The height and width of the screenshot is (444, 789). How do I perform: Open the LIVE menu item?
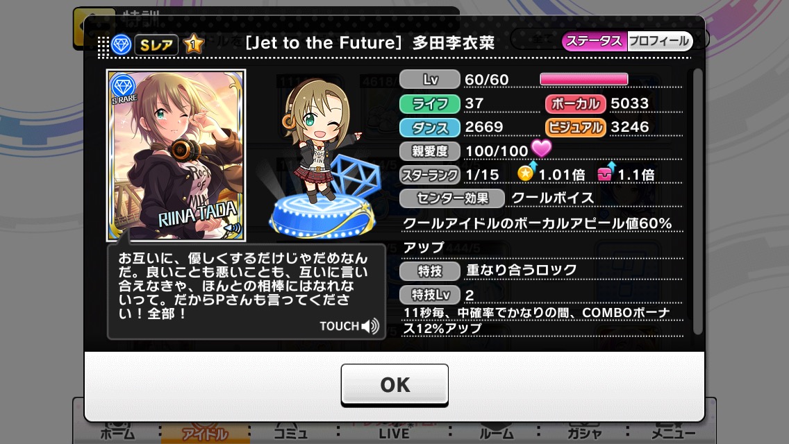click(394, 433)
